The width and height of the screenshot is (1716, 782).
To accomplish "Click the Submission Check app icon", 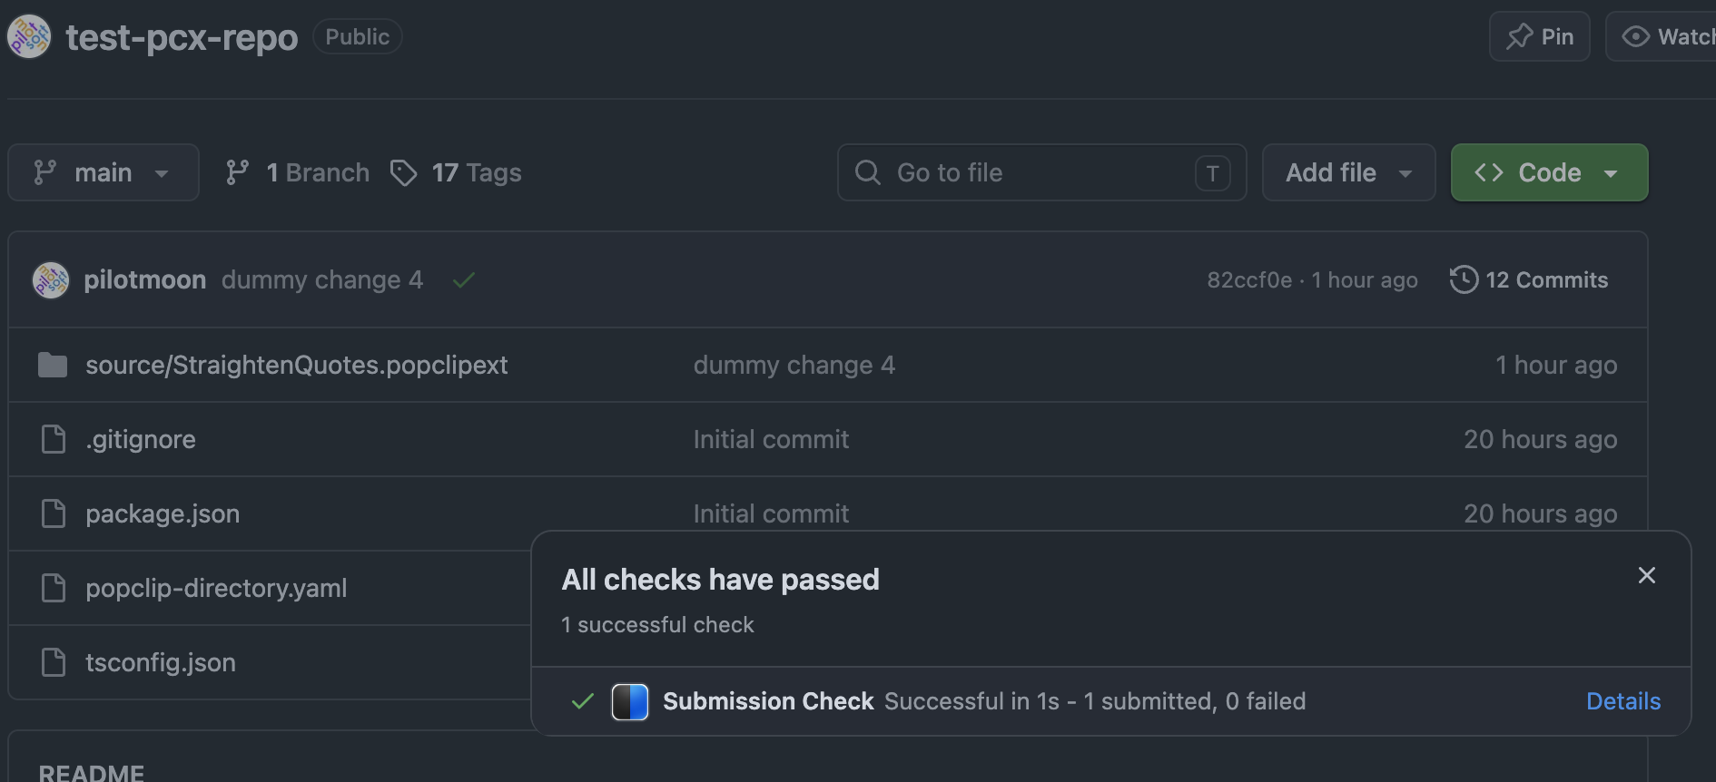I will 630,701.
